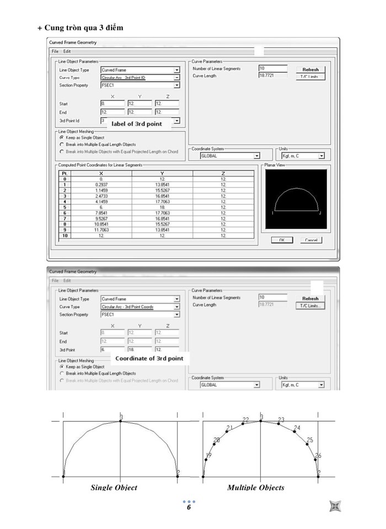Click T/C Limits button in lower dialog

pyautogui.click(x=310, y=305)
